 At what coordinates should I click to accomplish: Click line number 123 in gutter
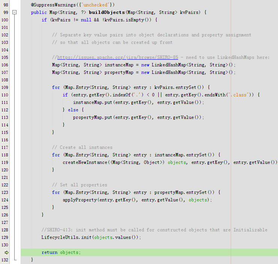point(5,192)
